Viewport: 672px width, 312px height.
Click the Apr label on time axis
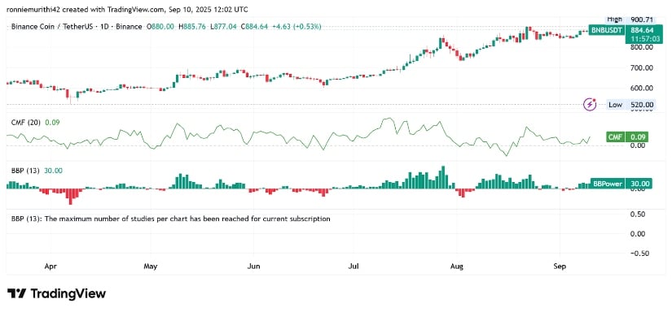click(x=51, y=266)
